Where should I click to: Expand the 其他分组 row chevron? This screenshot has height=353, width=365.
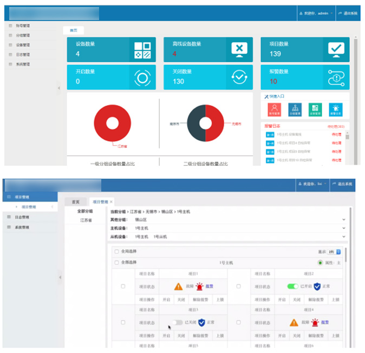point(344,220)
